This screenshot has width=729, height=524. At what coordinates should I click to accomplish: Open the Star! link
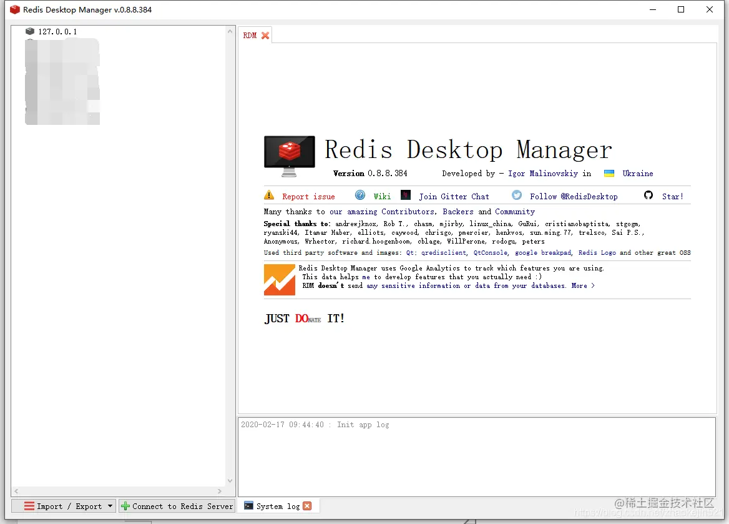tap(673, 196)
